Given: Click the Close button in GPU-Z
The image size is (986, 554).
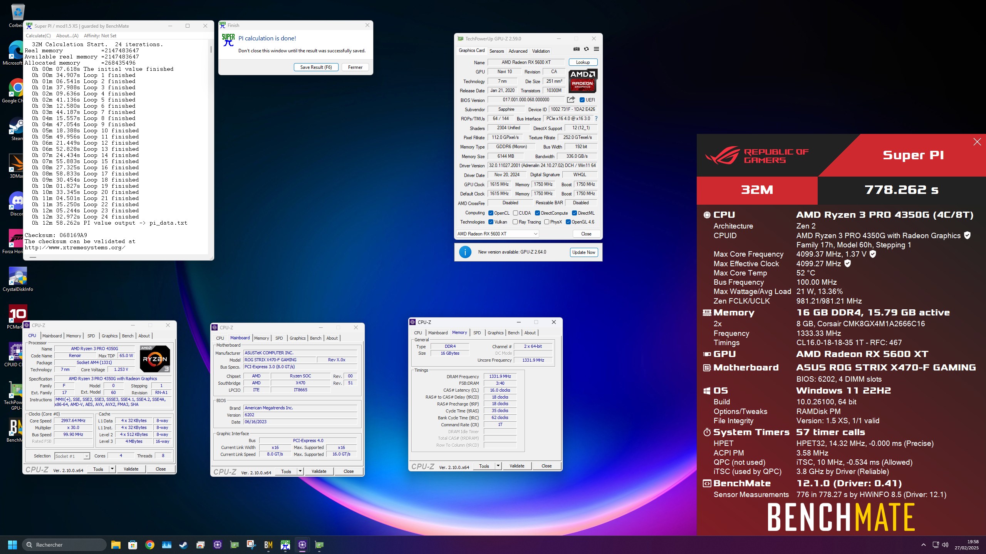Looking at the screenshot, I should pos(586,234).
